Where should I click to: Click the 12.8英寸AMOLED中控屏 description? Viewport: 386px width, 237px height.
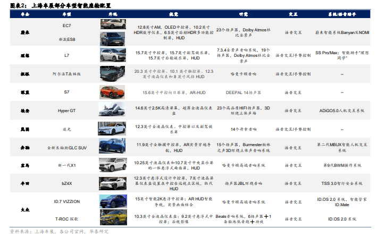point(173,32)
